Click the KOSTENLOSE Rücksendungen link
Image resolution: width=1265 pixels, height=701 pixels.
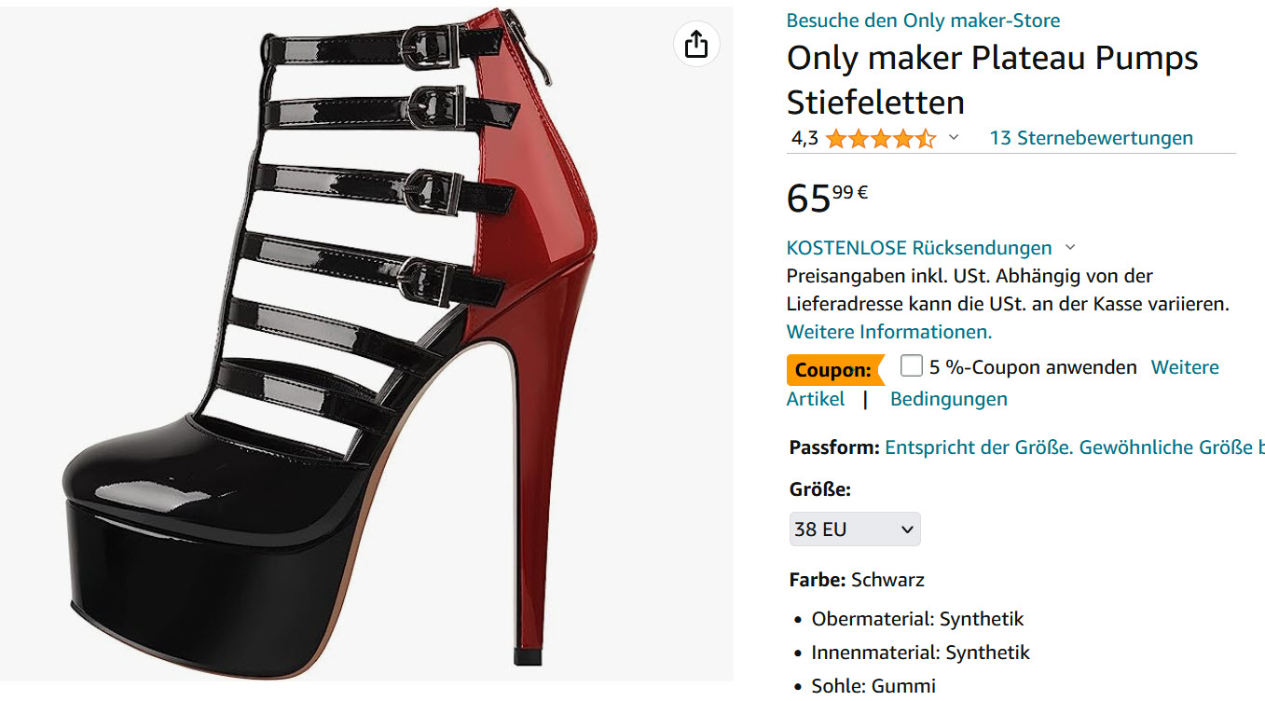pyautogui.click(x=919, y=248)
